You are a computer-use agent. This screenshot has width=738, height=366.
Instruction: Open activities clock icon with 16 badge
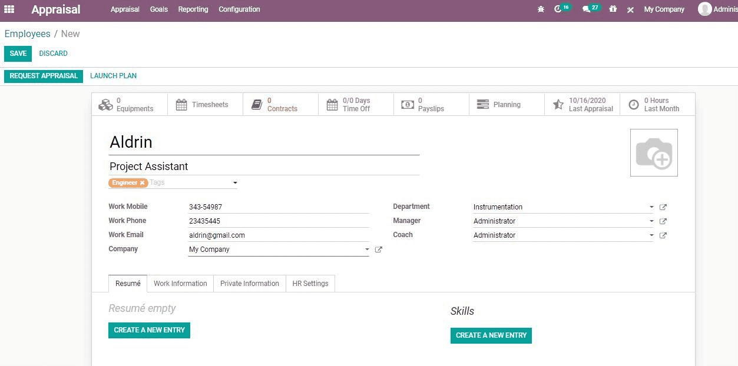click(x=562, y=9)
